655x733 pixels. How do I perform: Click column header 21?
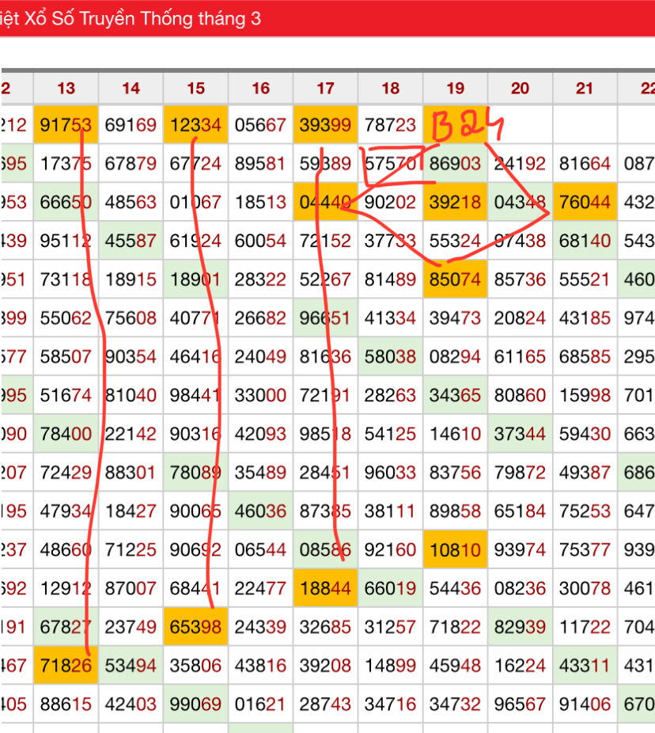coord(585,89)
